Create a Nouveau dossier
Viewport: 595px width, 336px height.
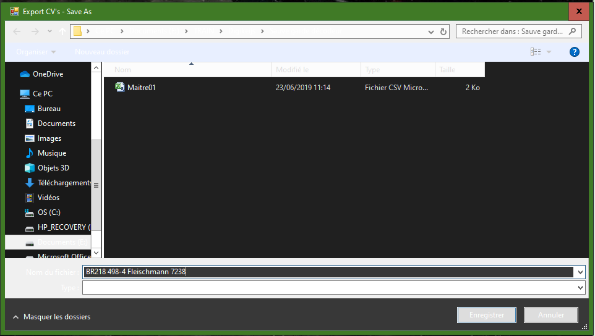pos(102,52)
